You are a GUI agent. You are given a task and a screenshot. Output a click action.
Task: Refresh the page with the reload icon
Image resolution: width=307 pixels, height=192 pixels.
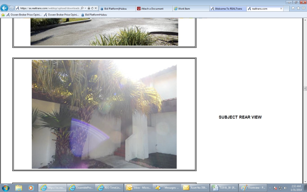pos(92,8)
